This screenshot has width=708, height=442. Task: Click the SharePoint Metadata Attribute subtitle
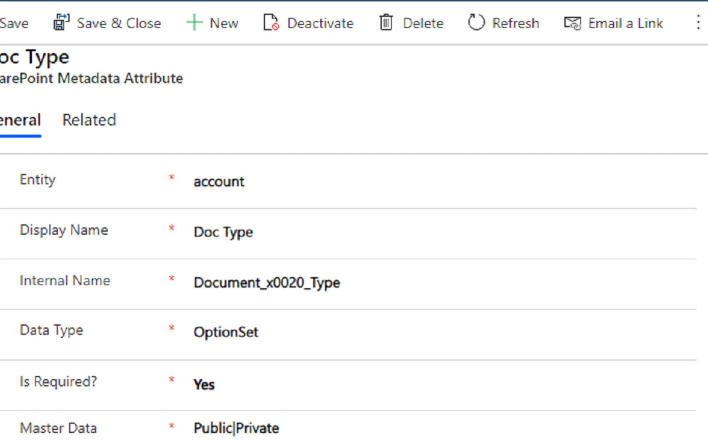[x=91, y=78]
